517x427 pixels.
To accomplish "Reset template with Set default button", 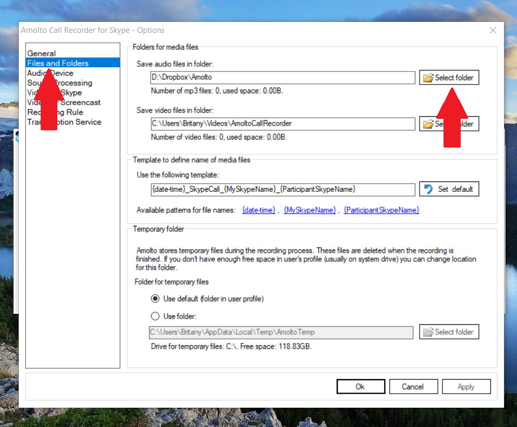I will pos(449,189).
